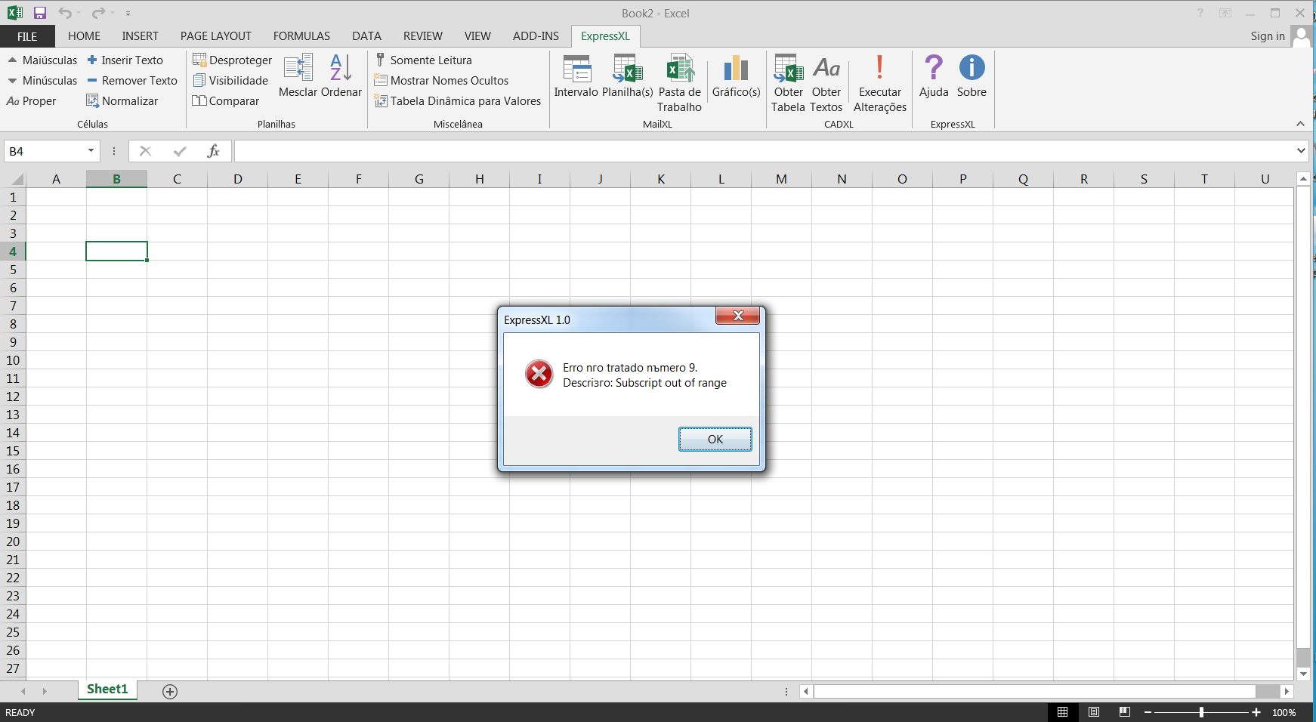Click Inserir Texto in Células group
Image resolution: width=1316 pixels, height=722 pixels.
pyautogui.click(x=125, y=60)
